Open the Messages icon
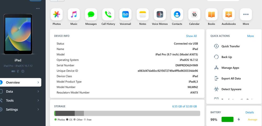Screen dimensions: 262x126 pyautogui.click(x=91, y=14)
